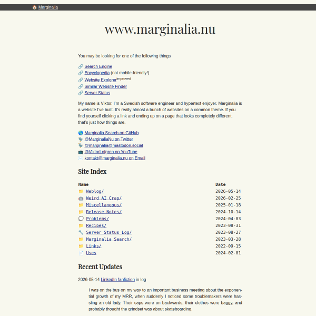Click date 2022-09-15 in site index

tap(228, 246)
